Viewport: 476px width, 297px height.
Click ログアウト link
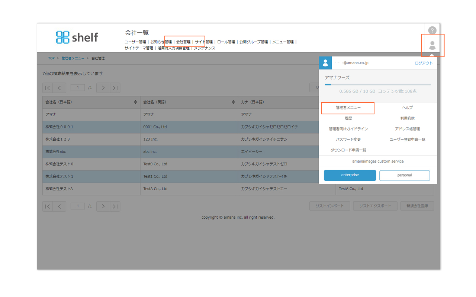424,63
